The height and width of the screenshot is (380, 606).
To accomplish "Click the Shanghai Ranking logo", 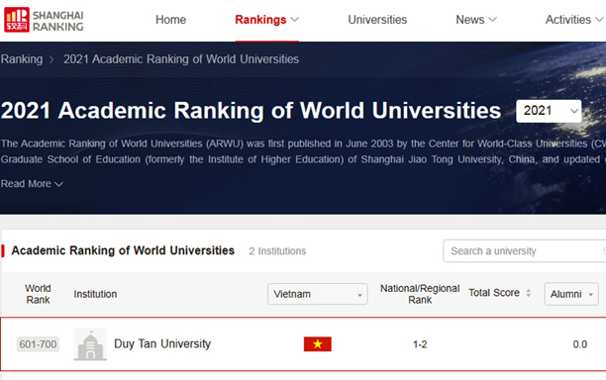I will 44,20.
